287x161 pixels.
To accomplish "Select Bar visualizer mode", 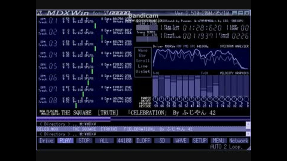I will click(143, 55).
